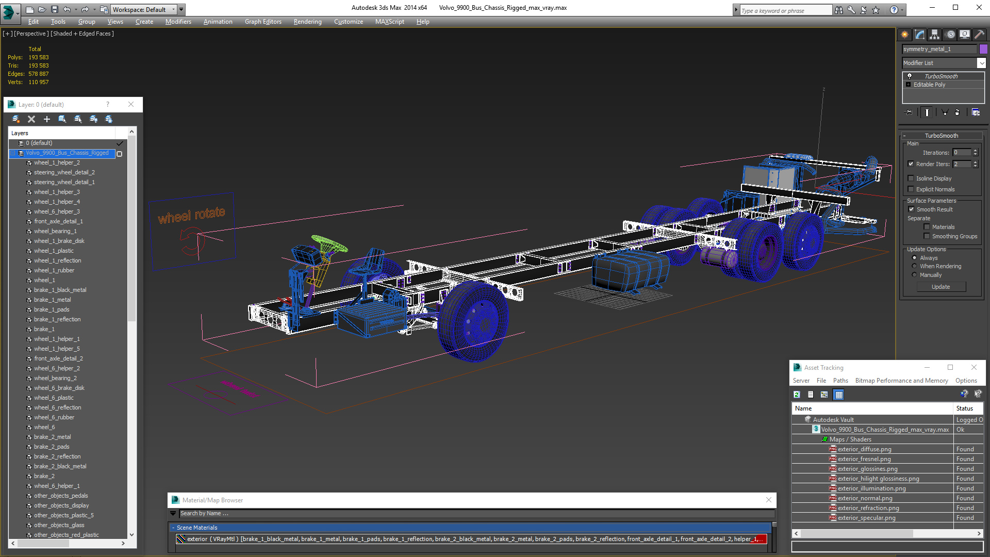The height and width of the screenshot is (557, 990).
Task: Click Shaded + Edged Faces viewport label
Action: click(x=82, y=34)
